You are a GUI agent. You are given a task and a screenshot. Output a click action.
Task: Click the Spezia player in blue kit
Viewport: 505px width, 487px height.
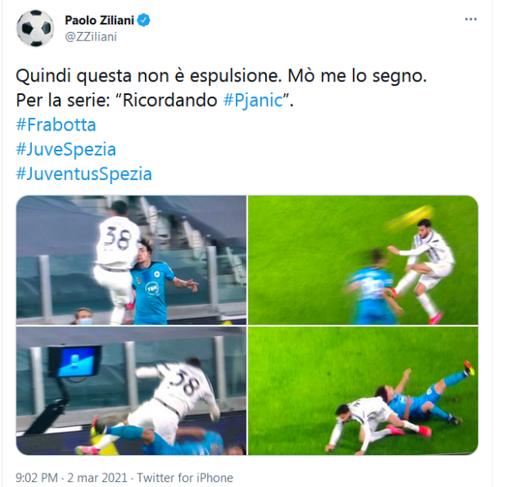152,283
